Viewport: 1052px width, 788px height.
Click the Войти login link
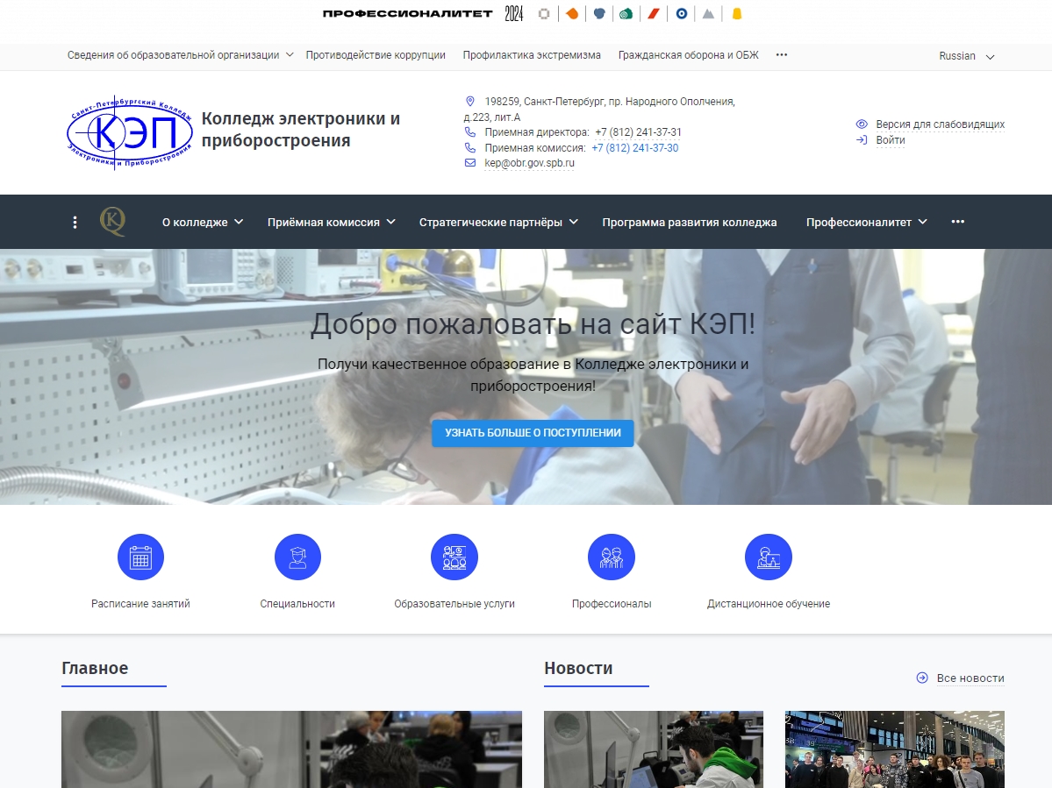coord(890,140)
